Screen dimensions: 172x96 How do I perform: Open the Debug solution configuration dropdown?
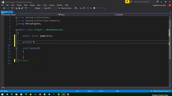pyautogui.click(x=39, y=8)
